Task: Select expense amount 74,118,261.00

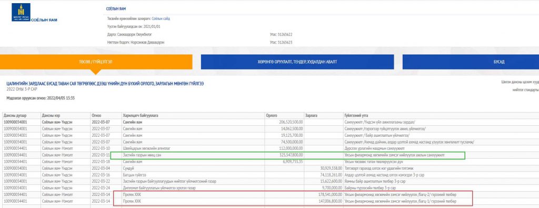Action: pos(331,175)
